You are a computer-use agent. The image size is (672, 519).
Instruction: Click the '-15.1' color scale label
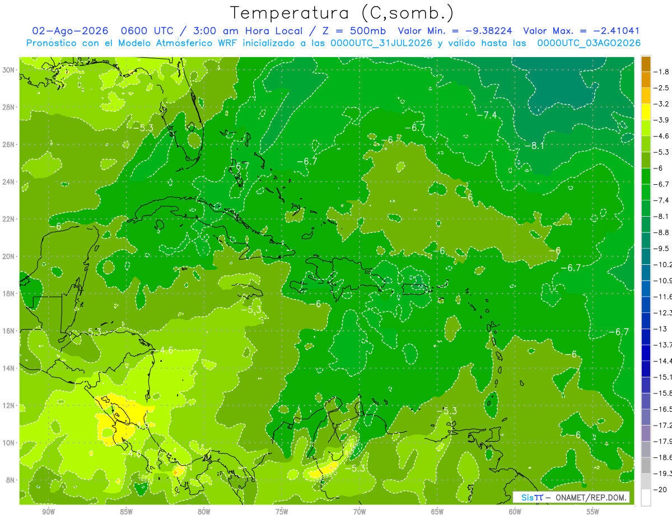tap(662, 376)
